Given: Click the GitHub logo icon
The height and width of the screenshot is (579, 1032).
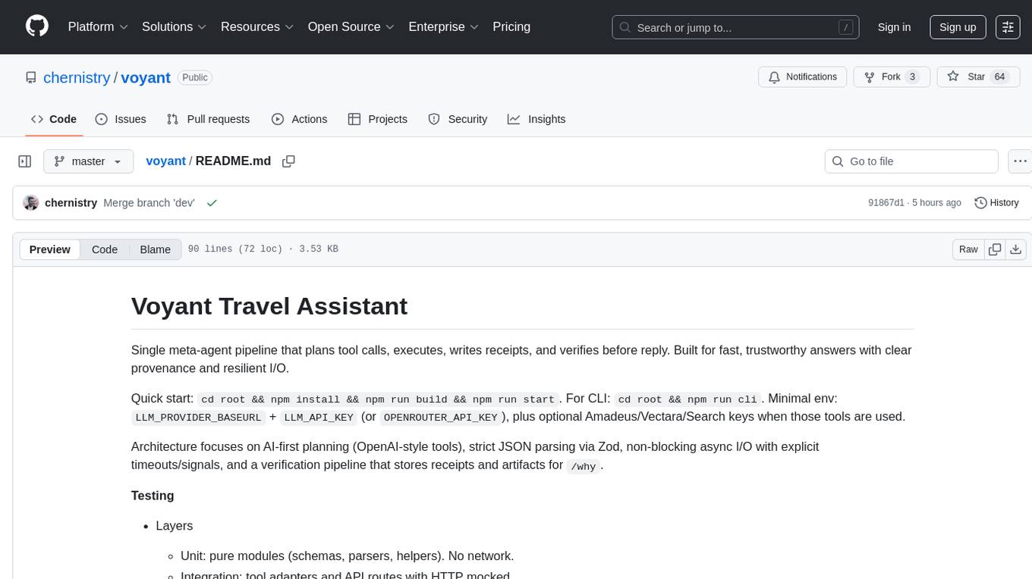Looking at the screenshot, I should point(37,27).
